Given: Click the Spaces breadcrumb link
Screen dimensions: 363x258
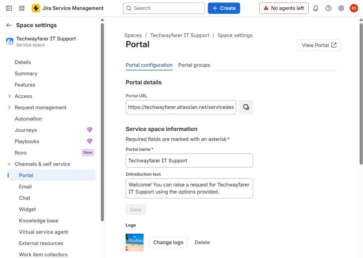Looking at the screenshot, I should 133,35.
